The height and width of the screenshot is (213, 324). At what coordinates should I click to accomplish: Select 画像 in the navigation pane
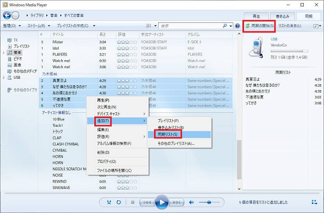18,65
